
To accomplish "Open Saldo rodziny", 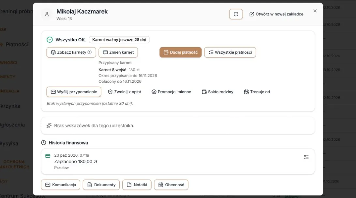I will click(217, 92).
